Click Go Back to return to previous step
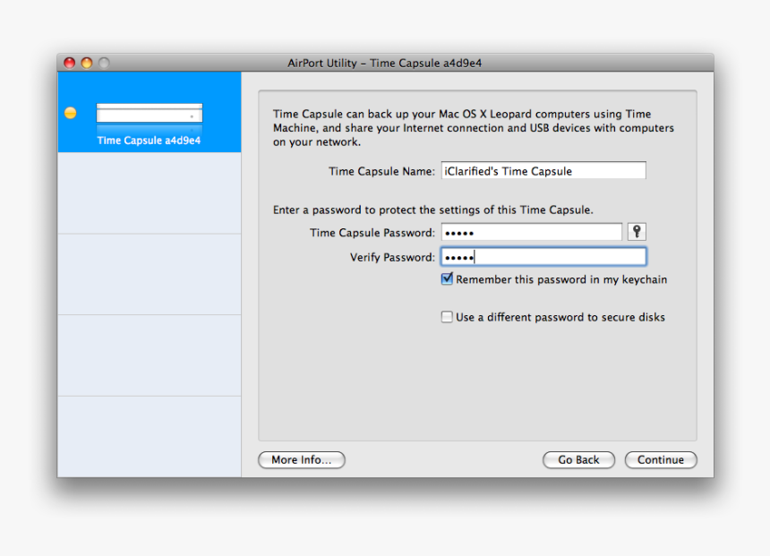770x556 pixels. [x=578, y=459]
